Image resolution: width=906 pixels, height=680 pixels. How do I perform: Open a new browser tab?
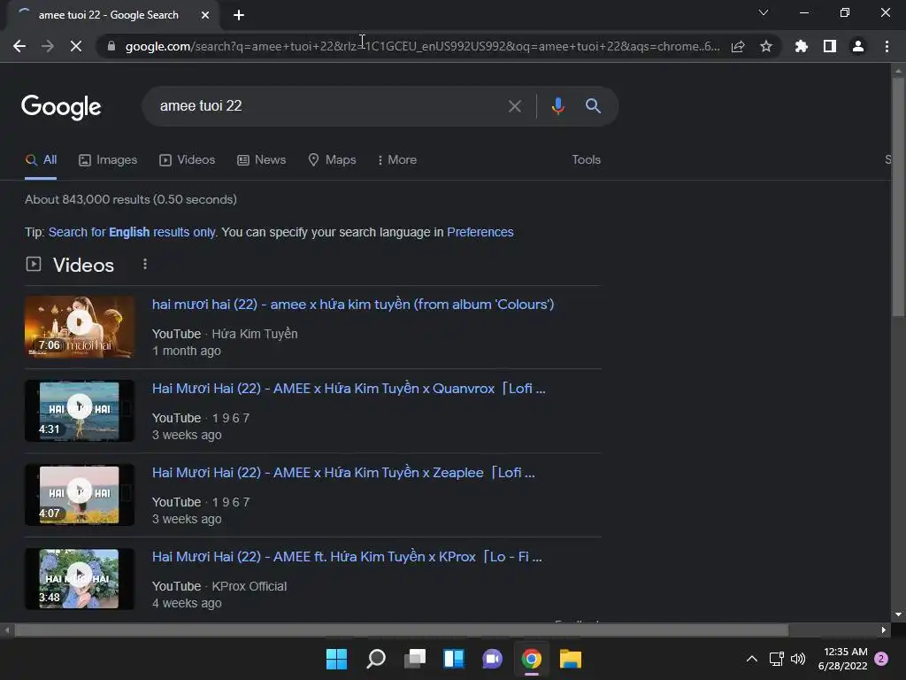(239, 15)
